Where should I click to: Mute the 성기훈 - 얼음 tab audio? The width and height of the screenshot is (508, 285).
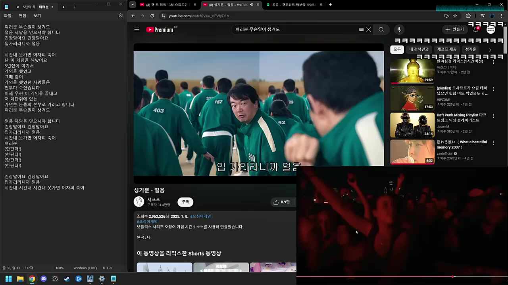coord(251,5)
